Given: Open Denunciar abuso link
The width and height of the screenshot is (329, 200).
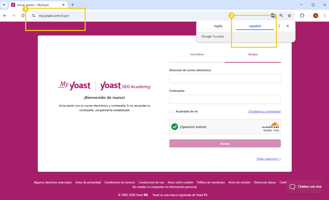Looking at the screenshot, I should 265,182.
